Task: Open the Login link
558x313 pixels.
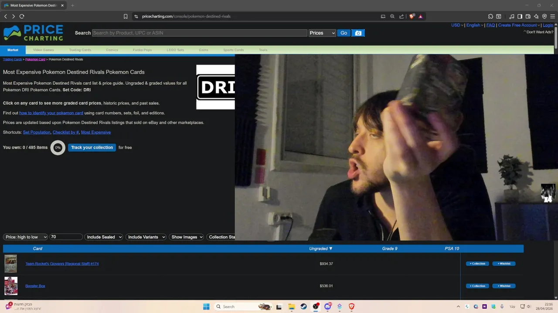Action: pyautogui.click(x=548, y=25)
